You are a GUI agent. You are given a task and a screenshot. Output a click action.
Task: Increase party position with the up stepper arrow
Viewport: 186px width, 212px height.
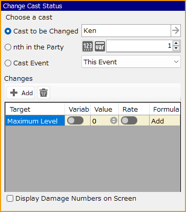click(x=176, y=43)
